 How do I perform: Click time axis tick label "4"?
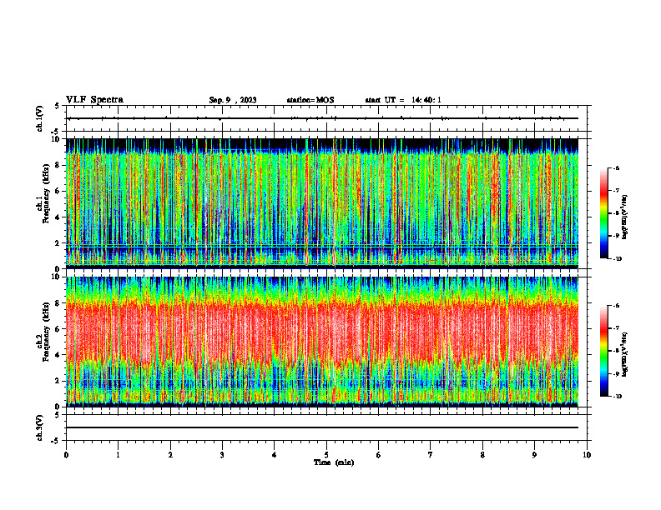click(x=275, y=455)
